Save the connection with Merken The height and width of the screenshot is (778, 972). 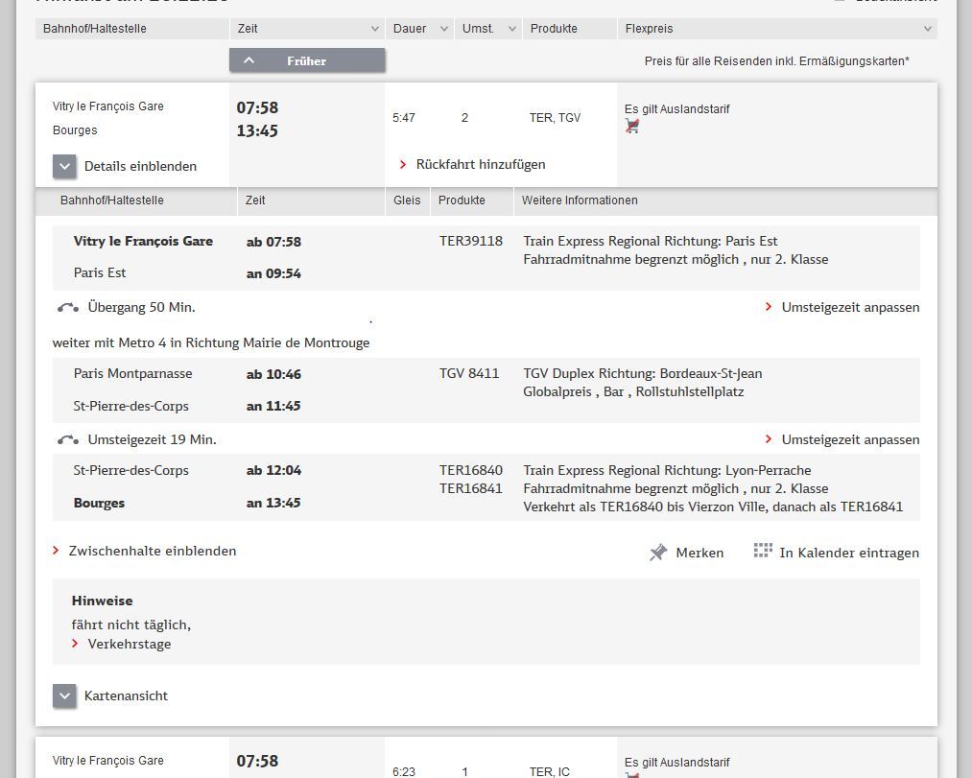[x=699, y=553]
